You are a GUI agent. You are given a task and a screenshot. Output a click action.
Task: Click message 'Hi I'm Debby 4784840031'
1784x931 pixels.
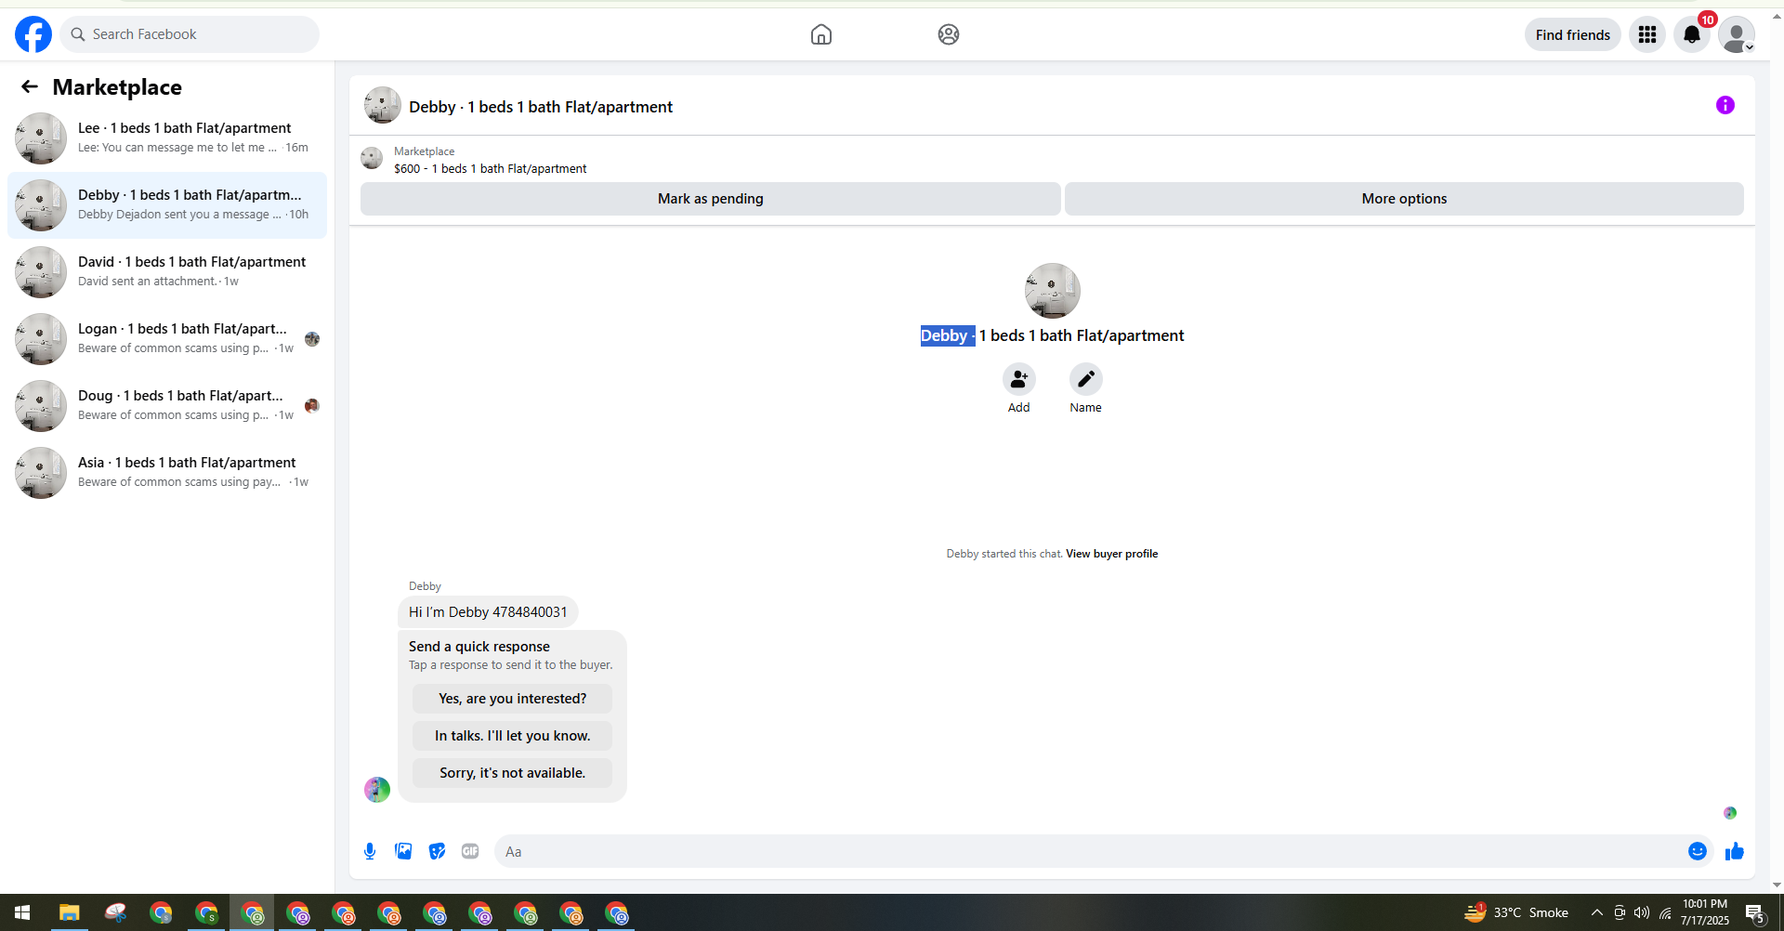488,612
